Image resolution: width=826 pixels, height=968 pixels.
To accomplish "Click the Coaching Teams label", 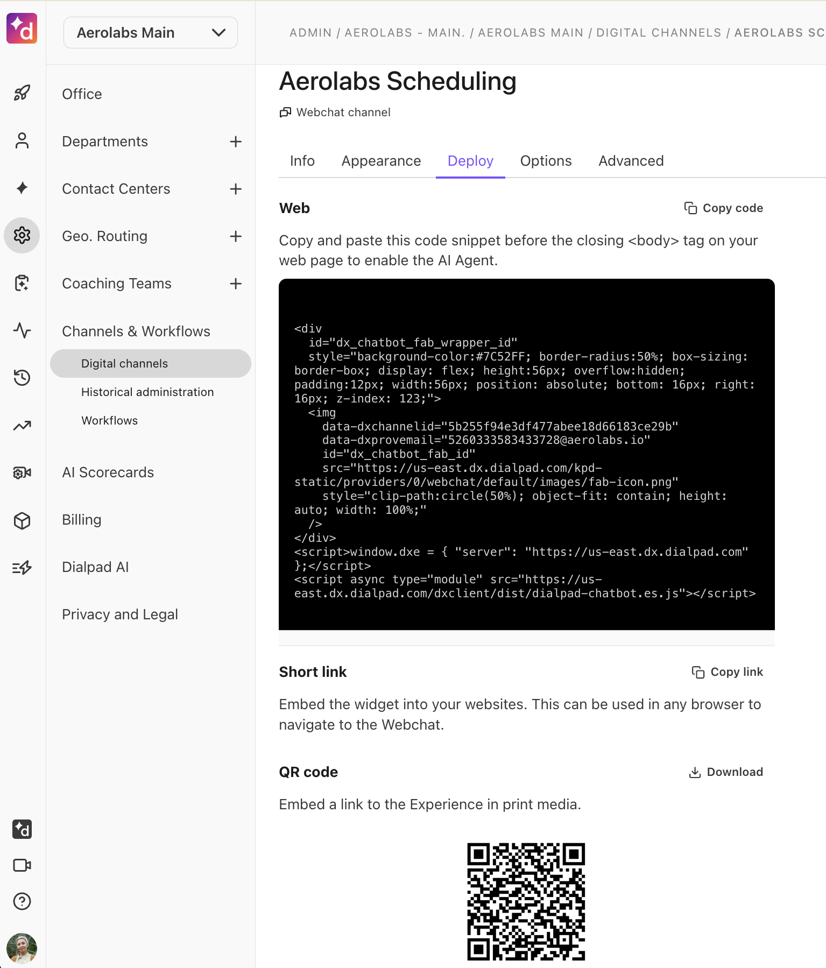I will pyautogui.click(x=116, y=284).
